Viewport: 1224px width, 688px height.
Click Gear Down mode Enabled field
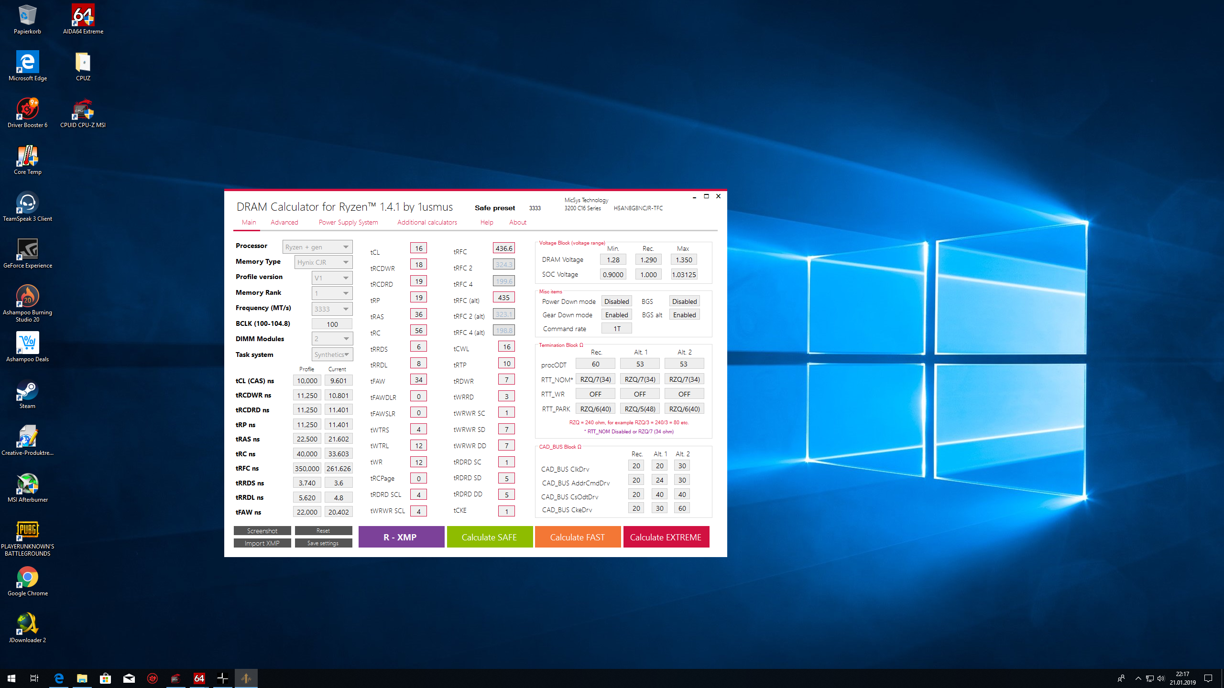616,315
